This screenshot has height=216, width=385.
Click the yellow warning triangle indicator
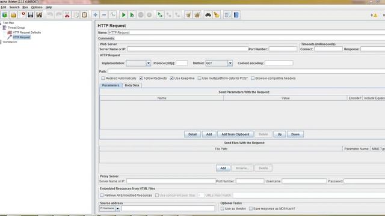point(375,15)
